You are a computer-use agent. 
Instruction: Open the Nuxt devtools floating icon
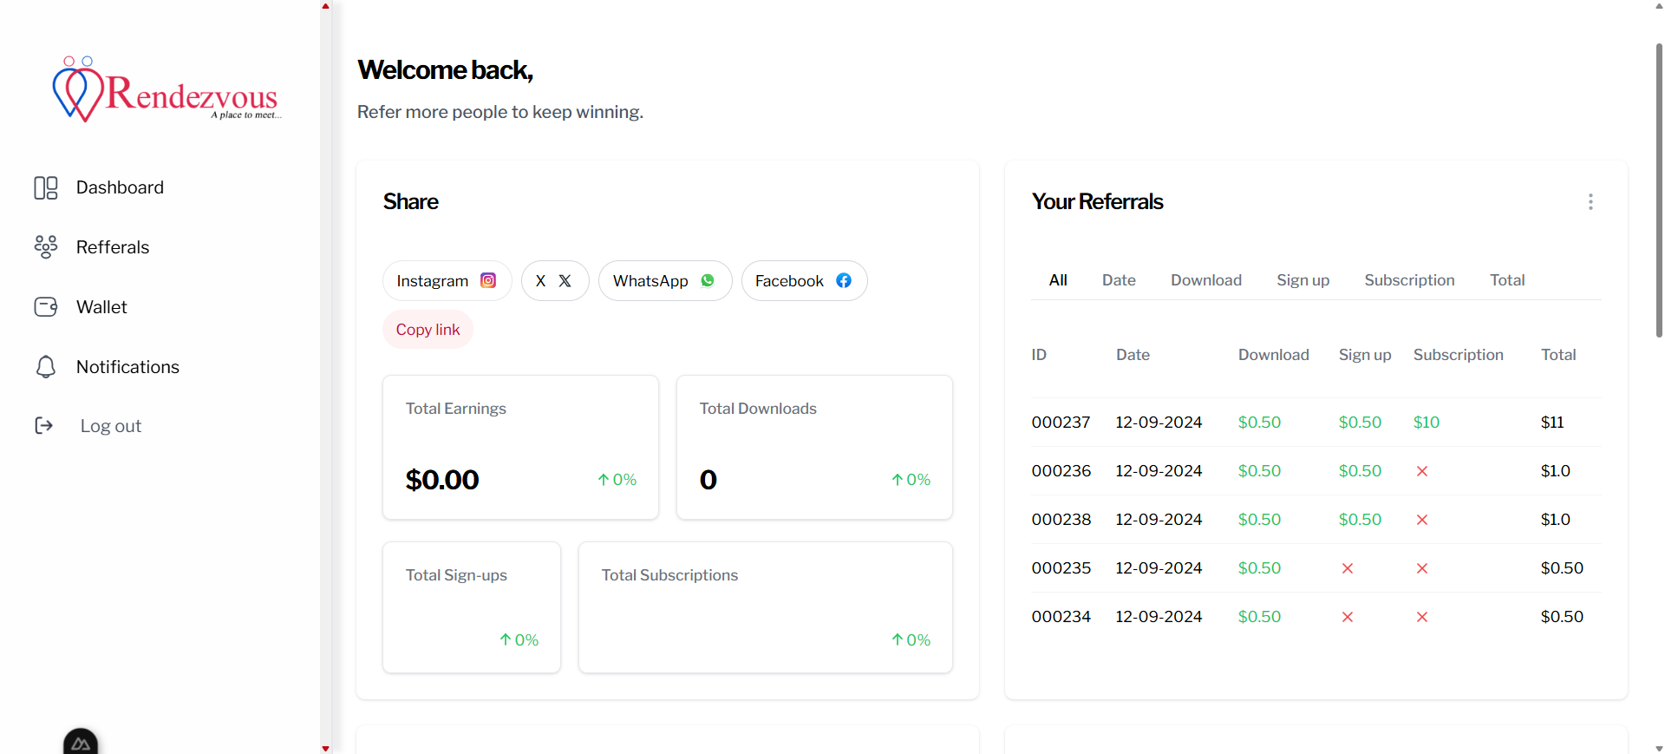tap(81, 742)
